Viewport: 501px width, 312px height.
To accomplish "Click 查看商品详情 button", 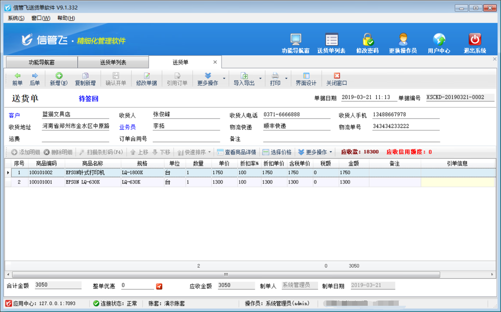I will pyautogui.click(x=236, y=152).
